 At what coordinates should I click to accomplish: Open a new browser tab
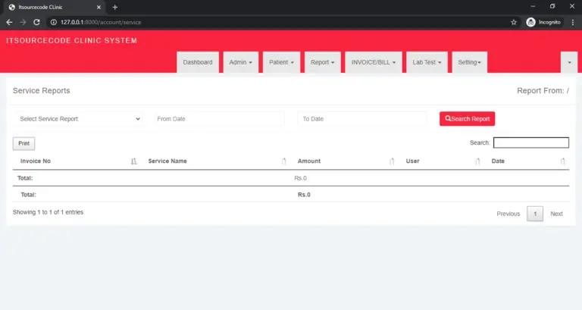pos(115,7)
